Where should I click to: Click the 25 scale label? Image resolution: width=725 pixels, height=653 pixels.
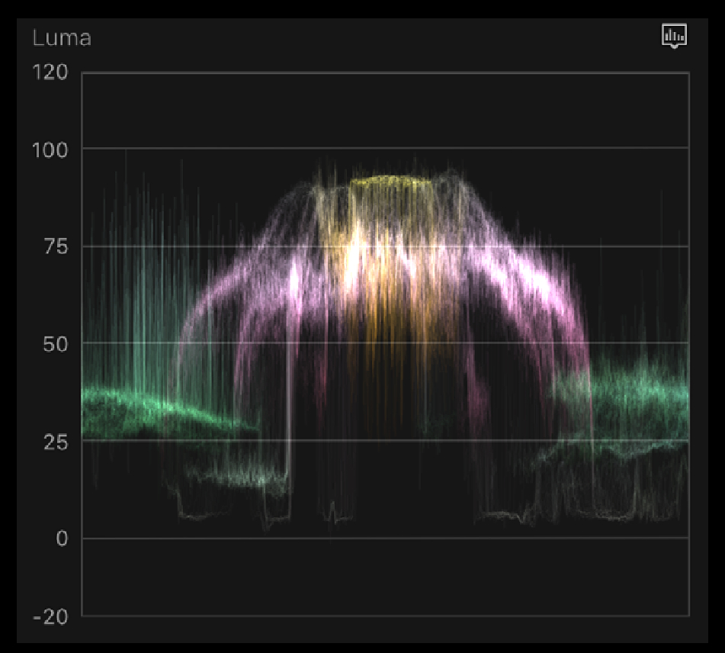click(x=55, y=441)
